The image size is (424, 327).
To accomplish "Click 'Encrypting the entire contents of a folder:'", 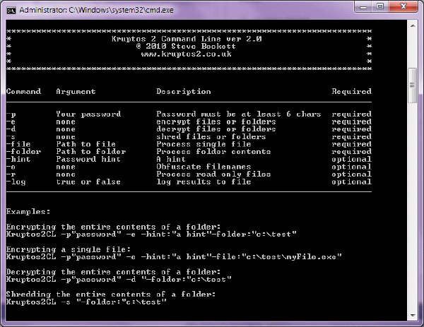I will 114,227.
